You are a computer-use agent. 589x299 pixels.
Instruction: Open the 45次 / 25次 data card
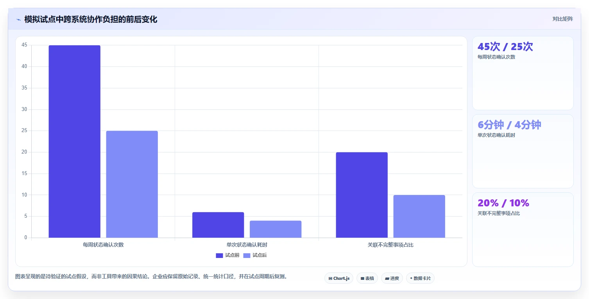click(x=523, y=73)
